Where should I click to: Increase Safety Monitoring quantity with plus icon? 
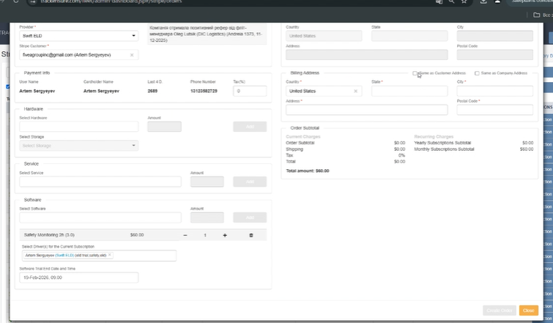(225, 235)
